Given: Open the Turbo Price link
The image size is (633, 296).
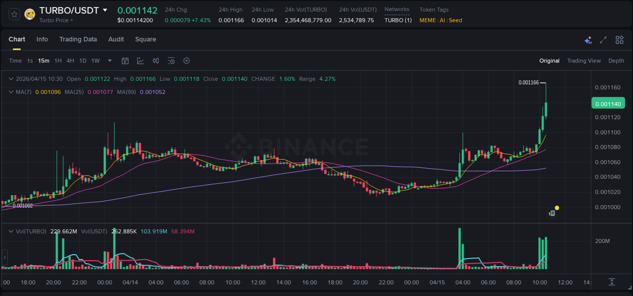Looking at the screenshot, I should pos(53,20).
